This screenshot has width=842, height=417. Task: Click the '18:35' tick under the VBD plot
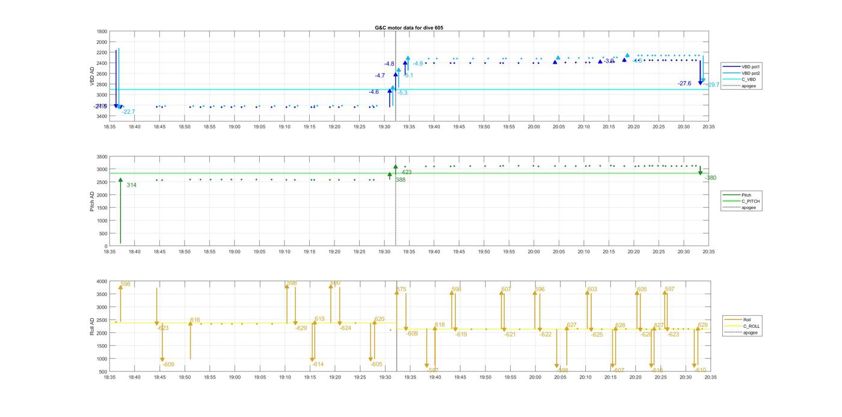[109, 127]
